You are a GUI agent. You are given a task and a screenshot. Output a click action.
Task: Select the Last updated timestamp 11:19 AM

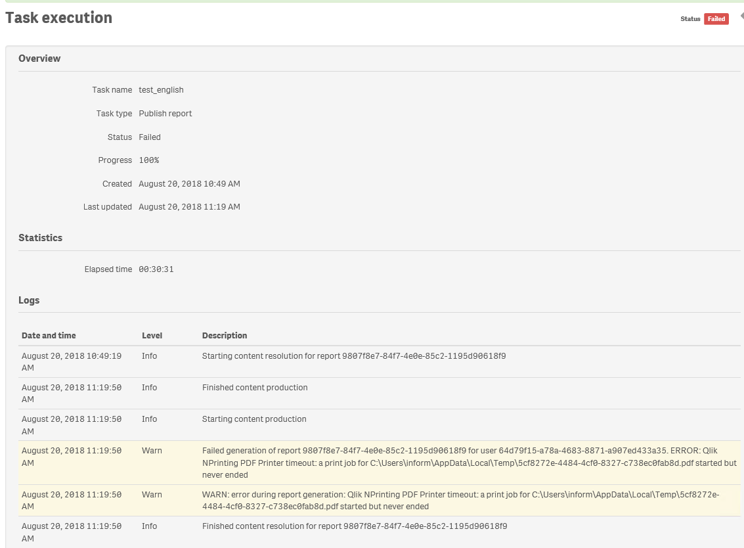189,207
